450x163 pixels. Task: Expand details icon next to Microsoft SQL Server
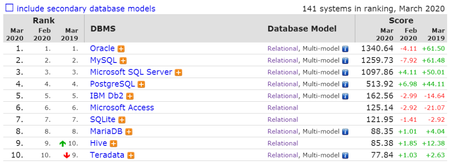point(178,73)
